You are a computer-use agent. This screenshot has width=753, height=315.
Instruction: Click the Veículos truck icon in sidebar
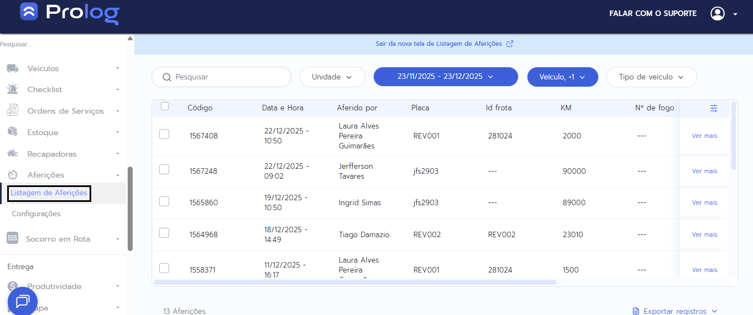(x=13, y=68)
